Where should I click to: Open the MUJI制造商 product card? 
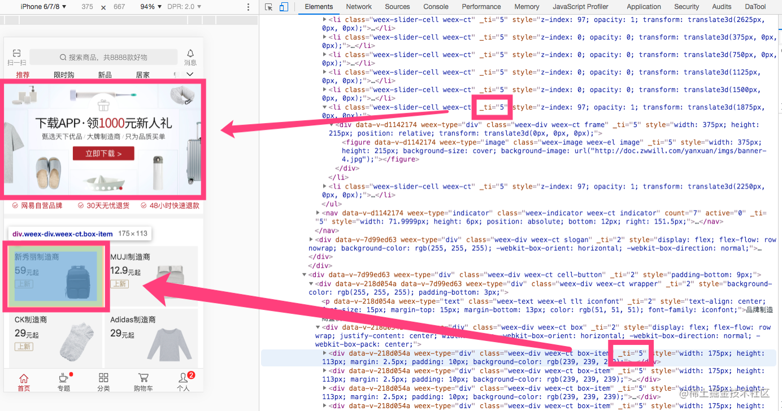(x=151, y=276)
